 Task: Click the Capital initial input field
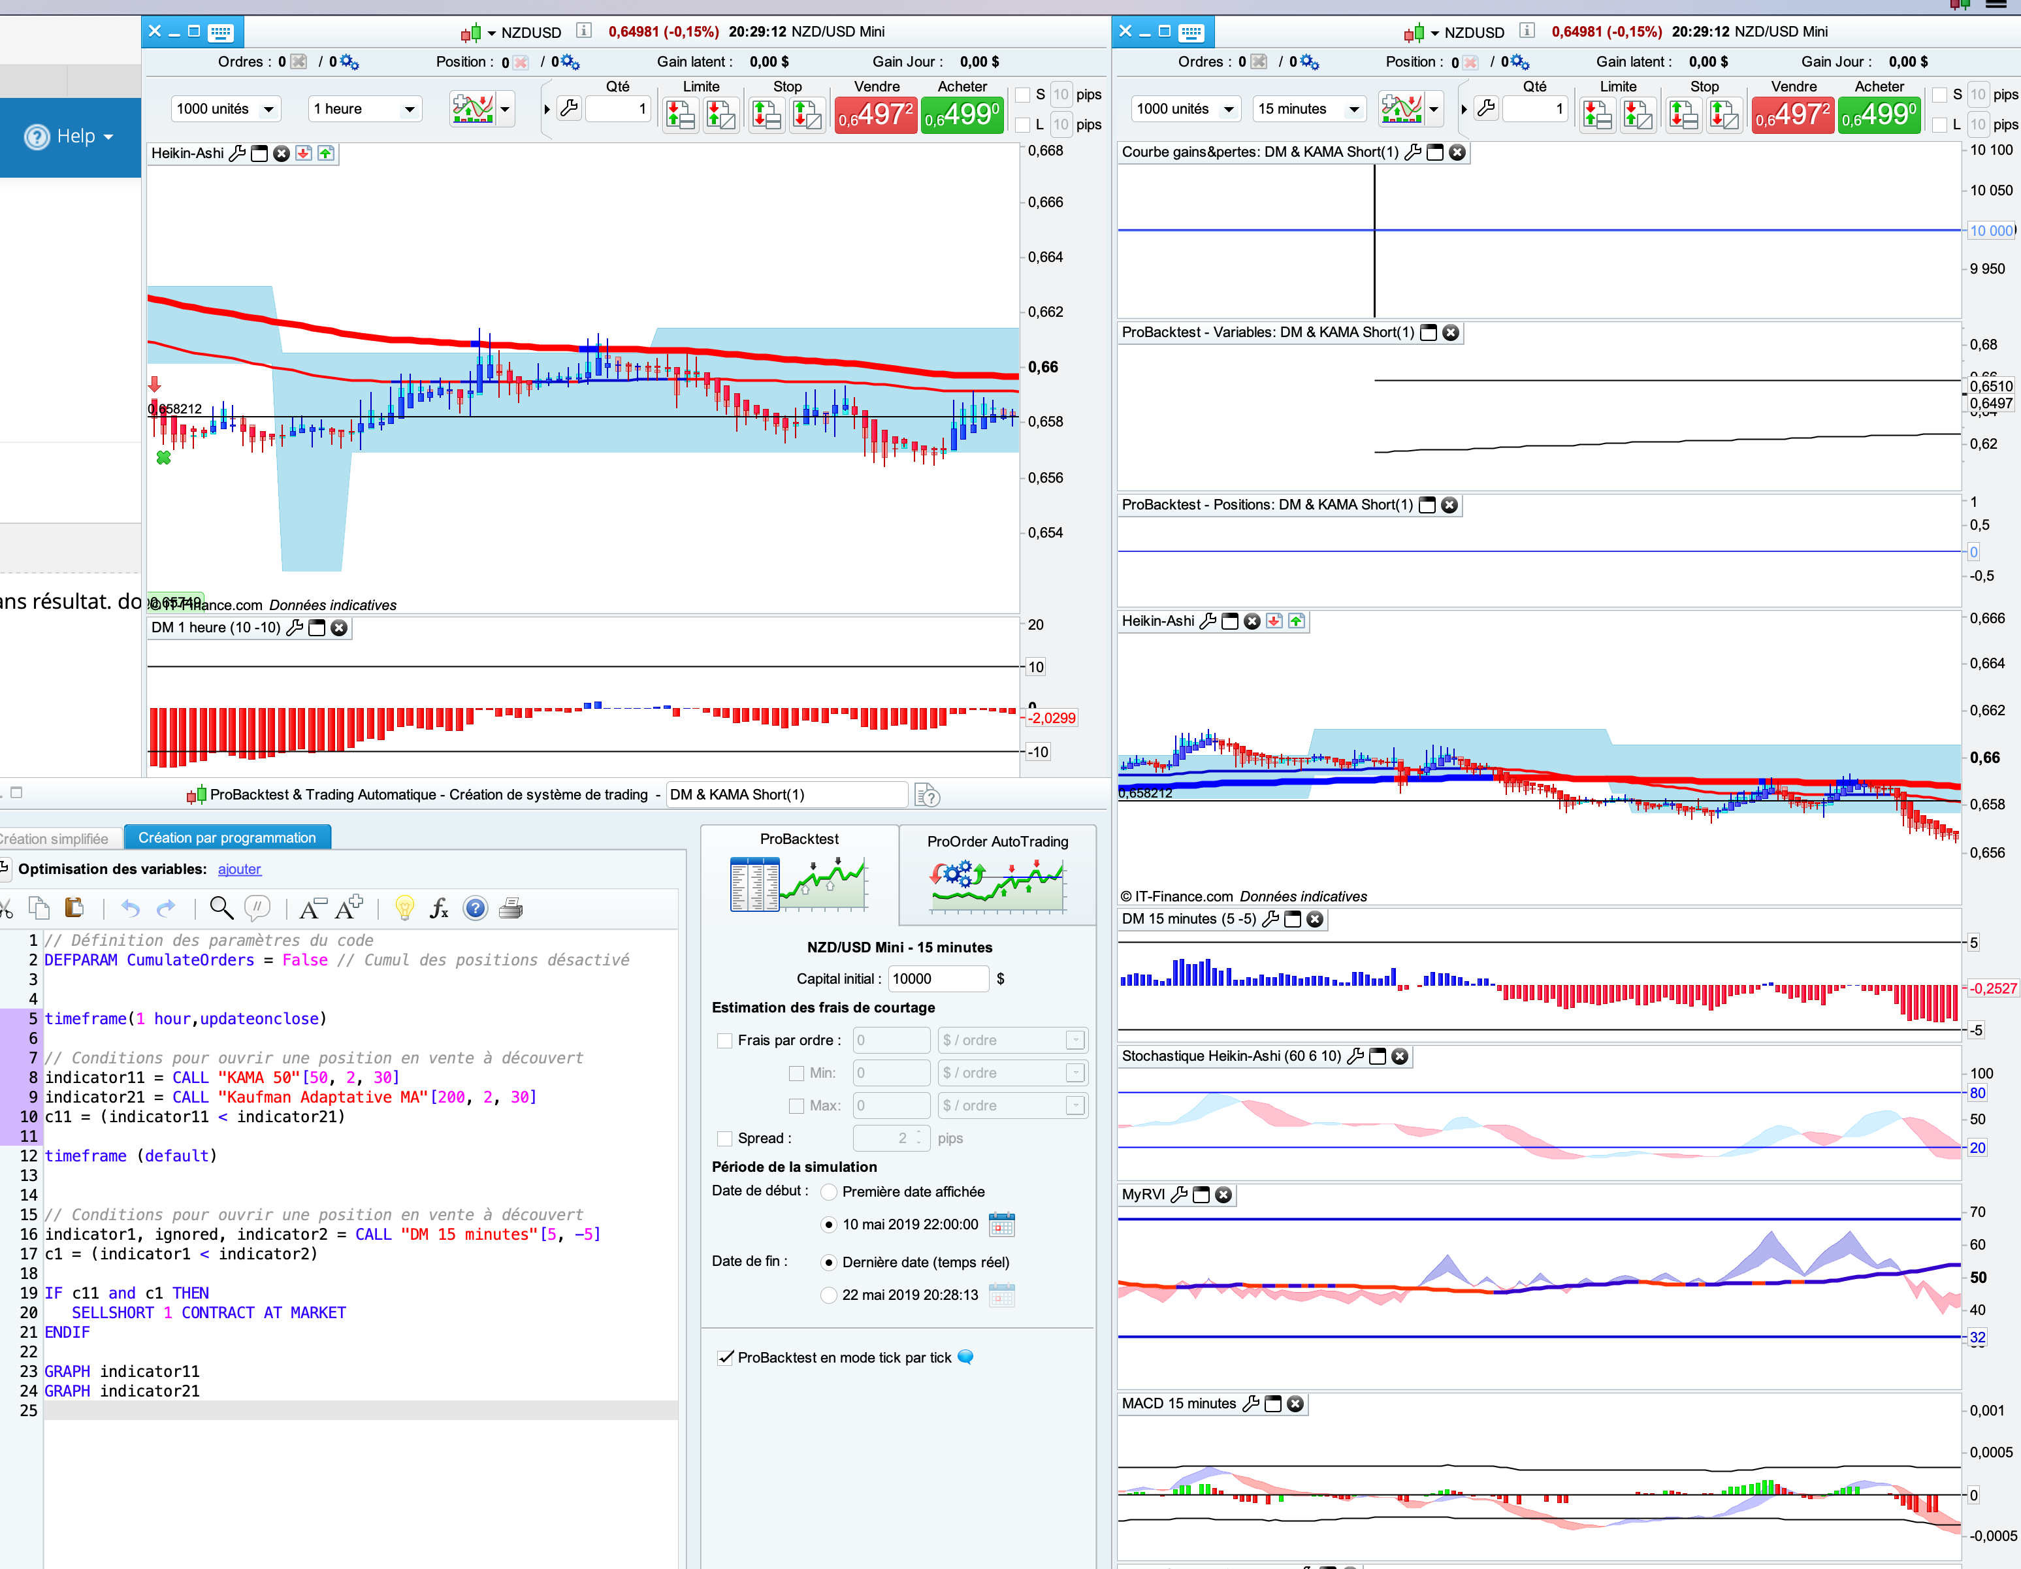click(937, 979)
